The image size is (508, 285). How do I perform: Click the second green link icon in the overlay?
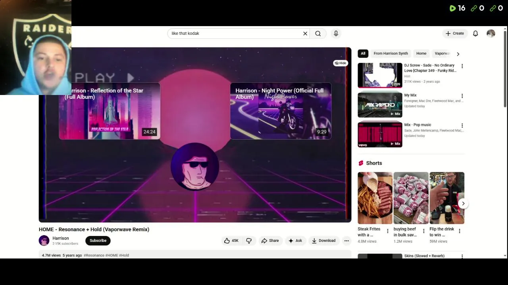(493, 8)
